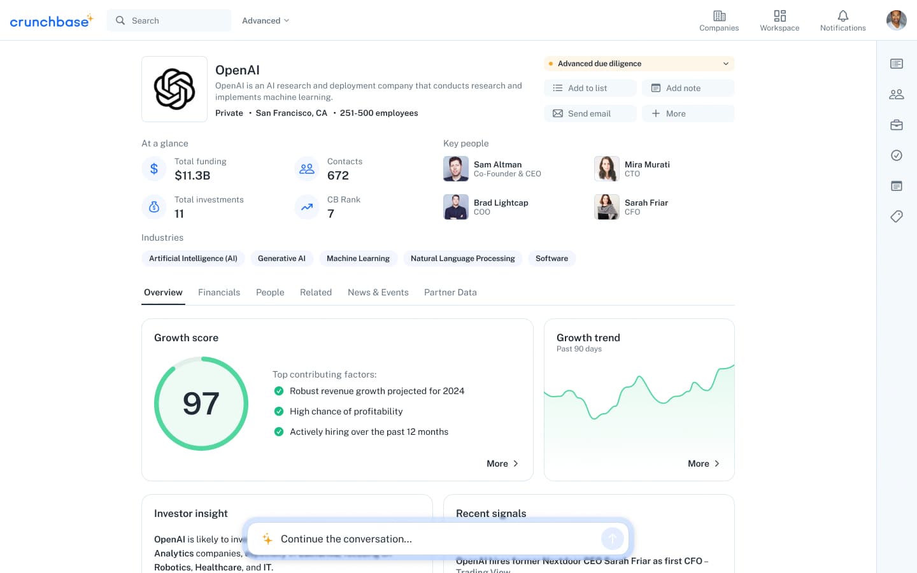The image size is (917, 573).
Task: Click the Add to list button
Action: pos(590,88)
